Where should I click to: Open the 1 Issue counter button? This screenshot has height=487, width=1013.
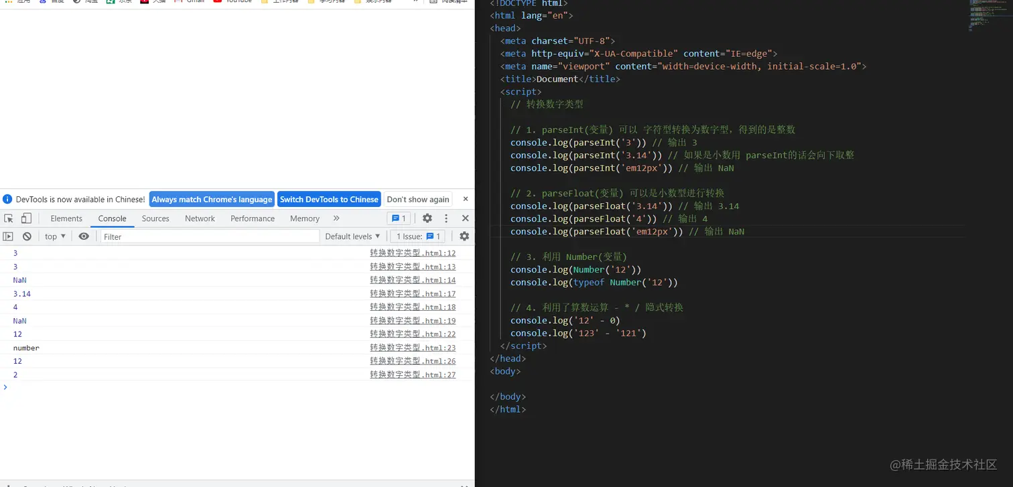417,236
